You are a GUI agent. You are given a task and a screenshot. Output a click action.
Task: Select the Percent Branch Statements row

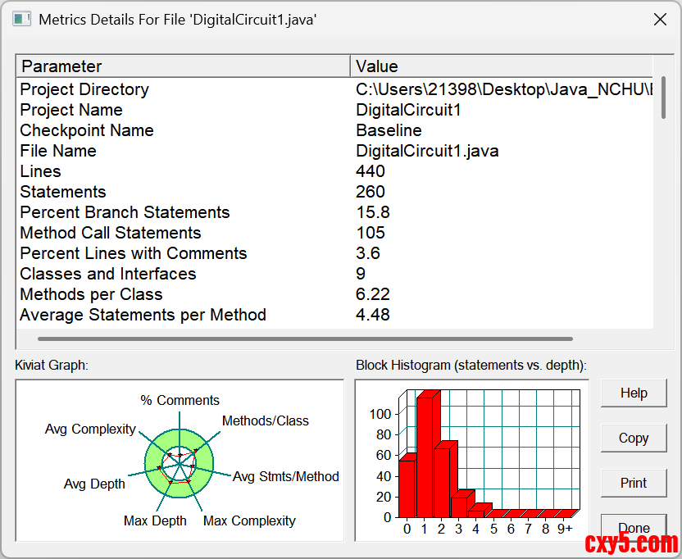pyautogui.click(x=125, y=212)
